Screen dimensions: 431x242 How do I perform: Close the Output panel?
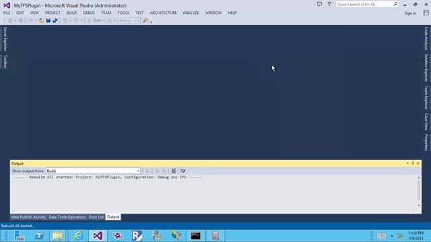pyautogui.click(x=418, y=163)
